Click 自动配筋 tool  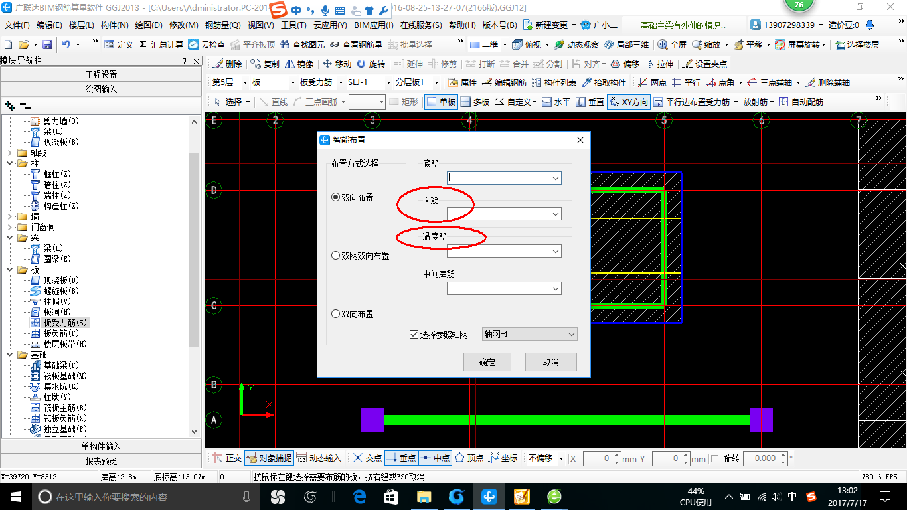click(x=801, y=102)
